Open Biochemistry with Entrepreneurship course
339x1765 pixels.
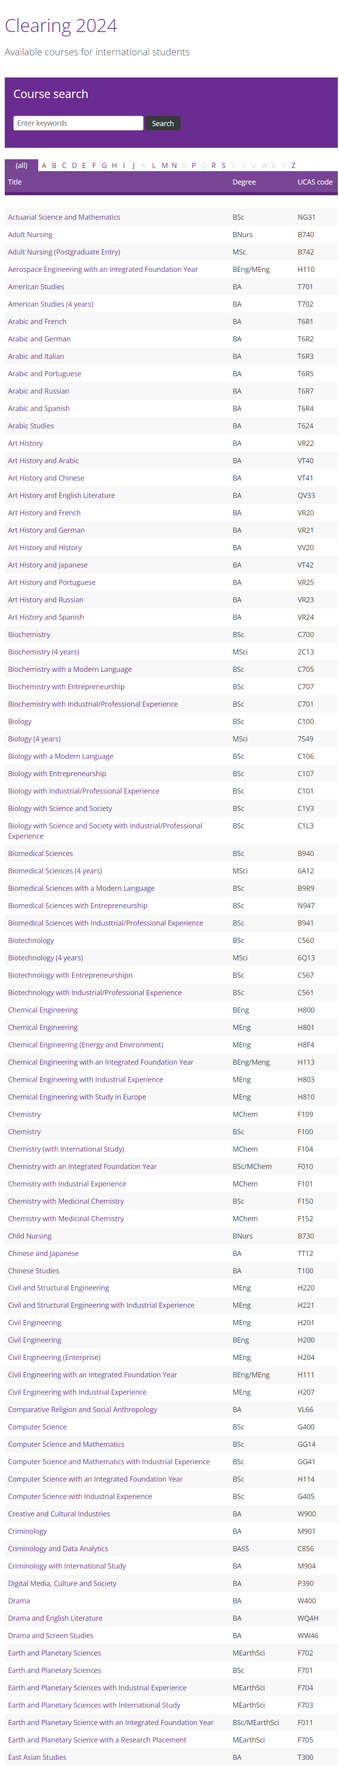[x=66, y=687]
